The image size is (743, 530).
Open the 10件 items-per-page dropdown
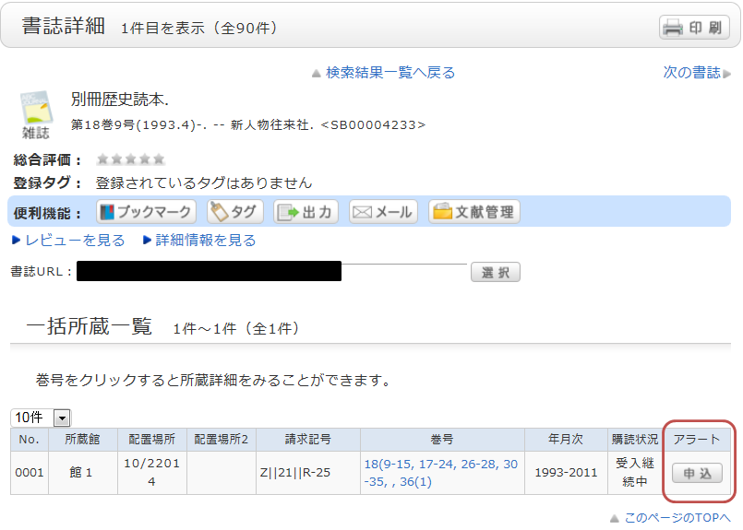[x=41, y=418]
